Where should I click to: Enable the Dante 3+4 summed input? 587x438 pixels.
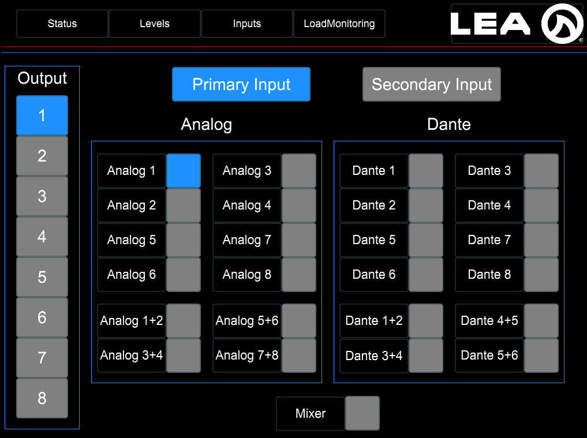426,355
